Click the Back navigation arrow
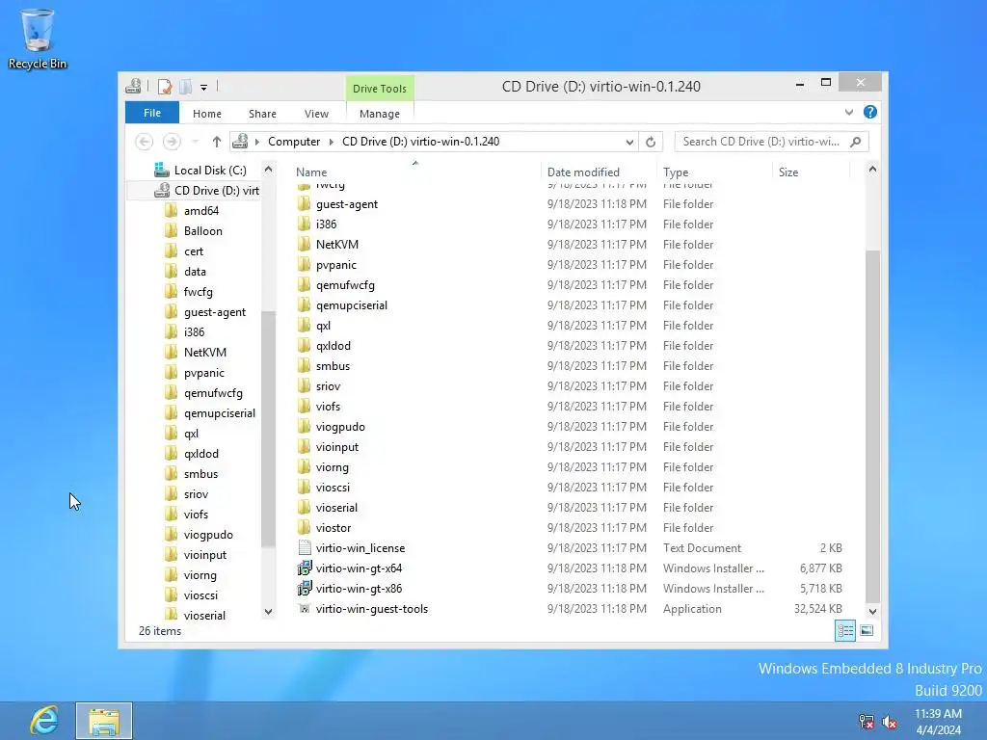Image resolution: width=987 pixels, height=740 pixels. tap(145, 142)
